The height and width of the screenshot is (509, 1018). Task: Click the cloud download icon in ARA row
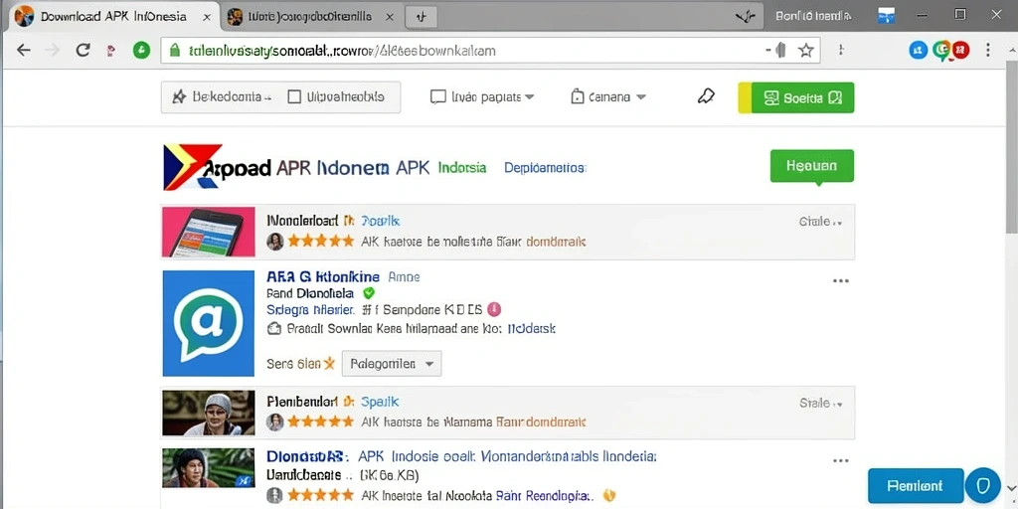pos(274,328)
